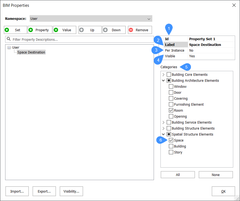Screen dimensions: 240x201
Task: Tick the Building checkbox
Action: (171, 146)
